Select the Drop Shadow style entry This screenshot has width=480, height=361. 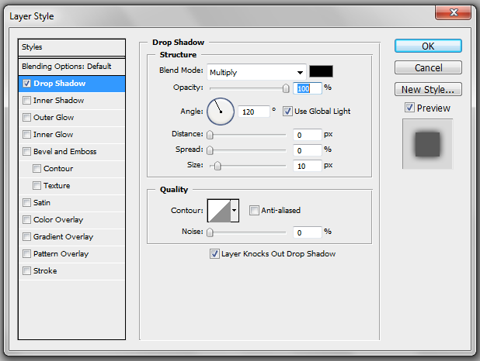[x=71, y=84]
